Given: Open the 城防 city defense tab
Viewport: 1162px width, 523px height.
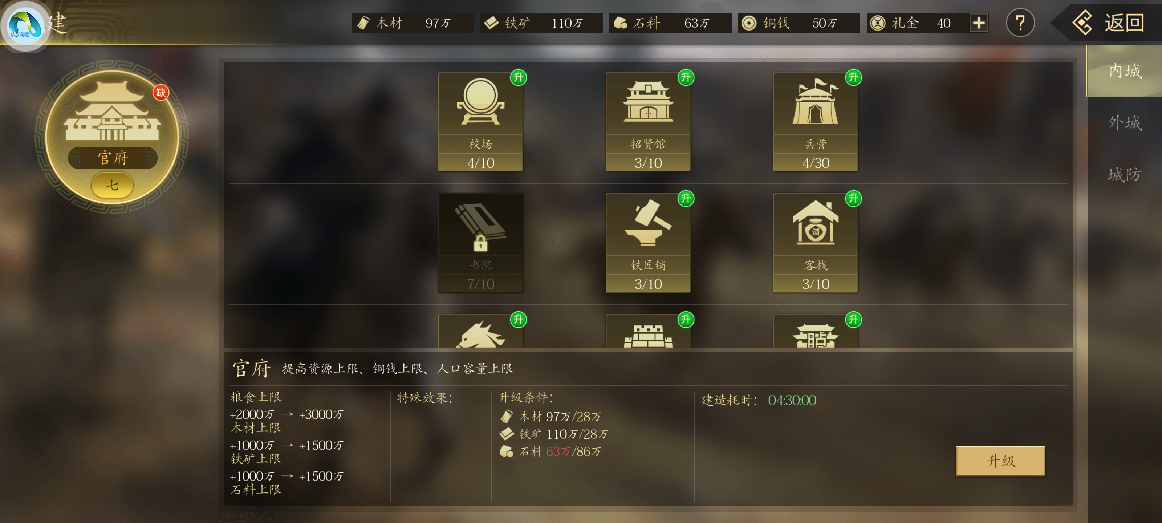Looking at the screenshot, I should click(x=1125, y=174).
